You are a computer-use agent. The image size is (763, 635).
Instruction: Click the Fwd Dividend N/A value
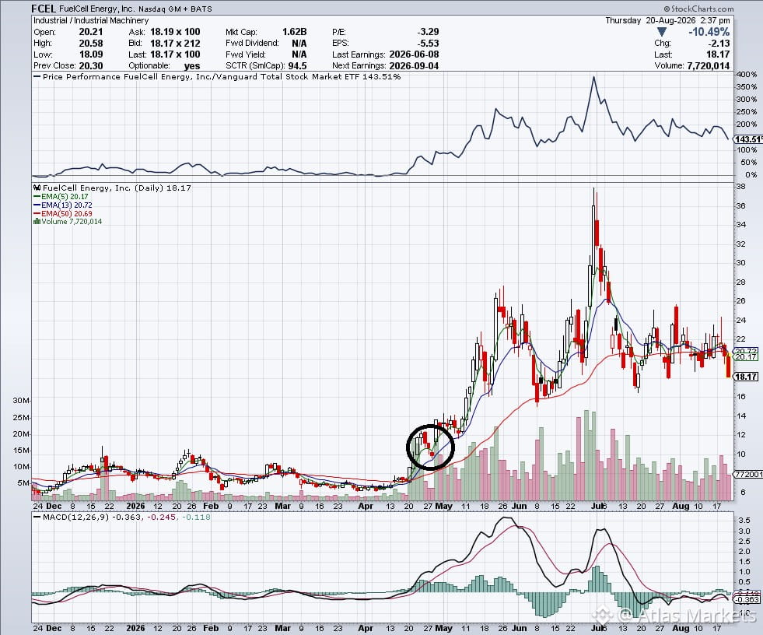(299, 44)
